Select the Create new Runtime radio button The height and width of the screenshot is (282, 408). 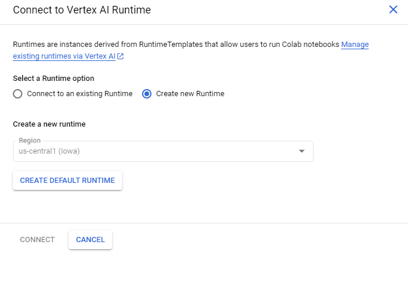(x=147, y=94)
